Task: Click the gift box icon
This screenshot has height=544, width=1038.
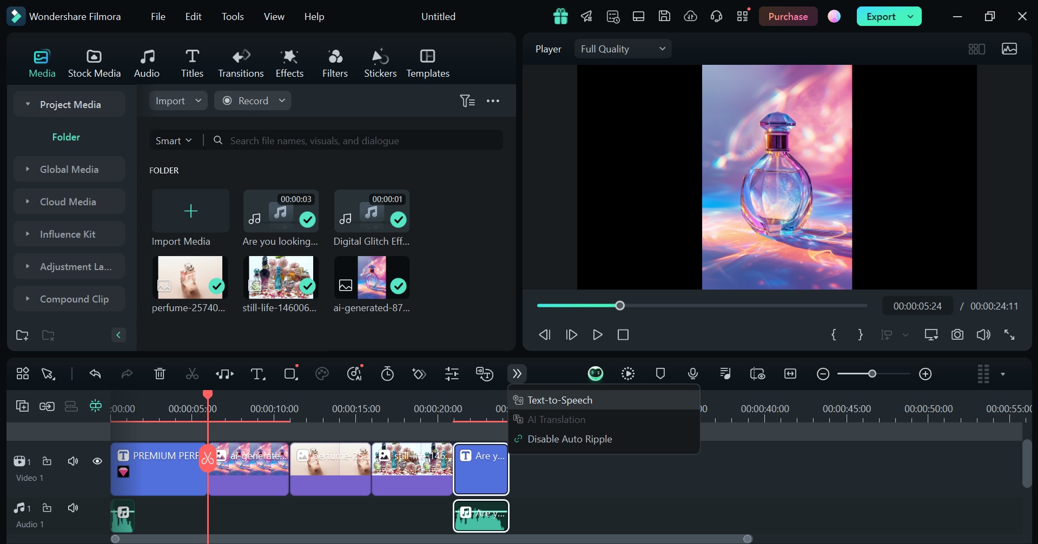Action: [560, 17]
